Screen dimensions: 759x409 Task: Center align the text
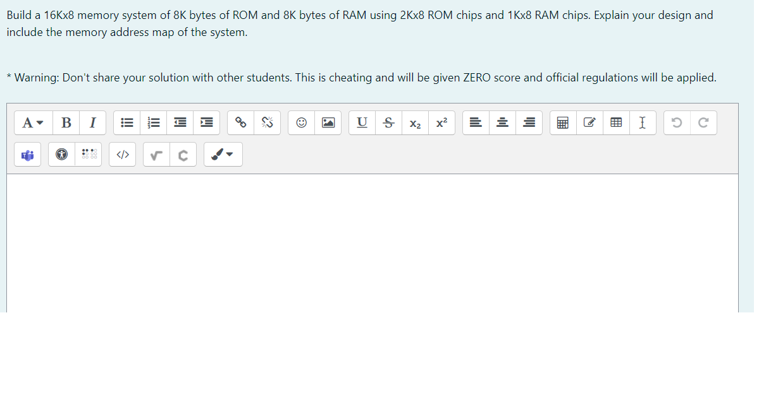click(x=502, y=122)
